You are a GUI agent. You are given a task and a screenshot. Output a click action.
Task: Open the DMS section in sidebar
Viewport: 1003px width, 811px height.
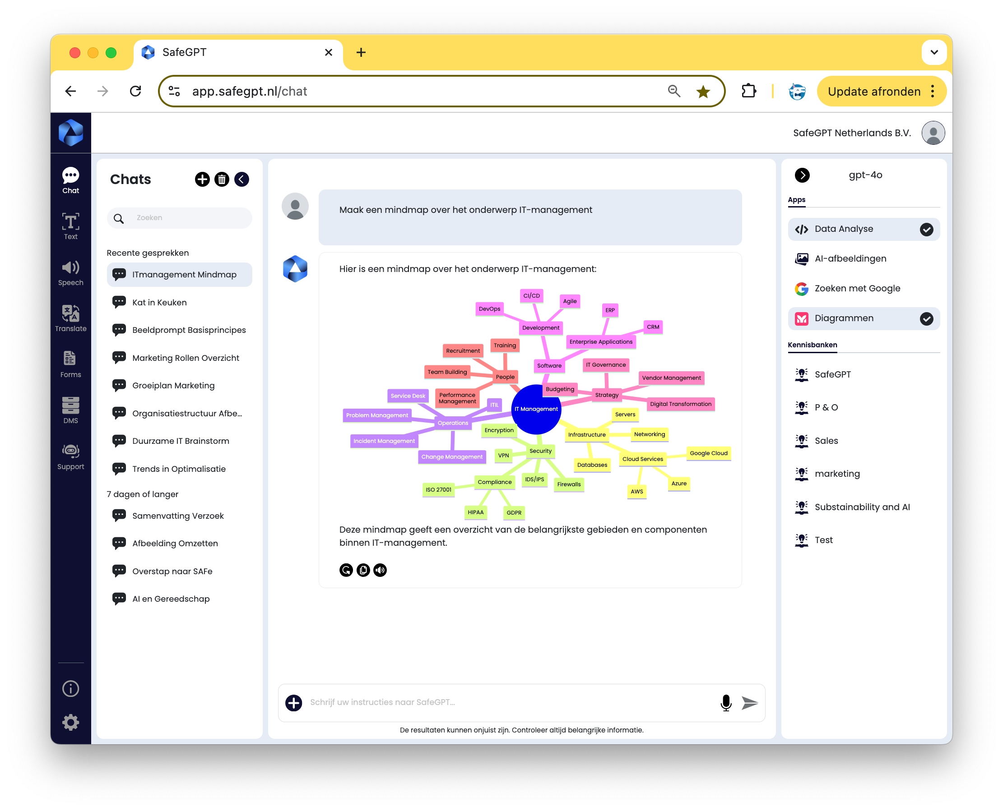pyautogui.click(x=70, y=410)
